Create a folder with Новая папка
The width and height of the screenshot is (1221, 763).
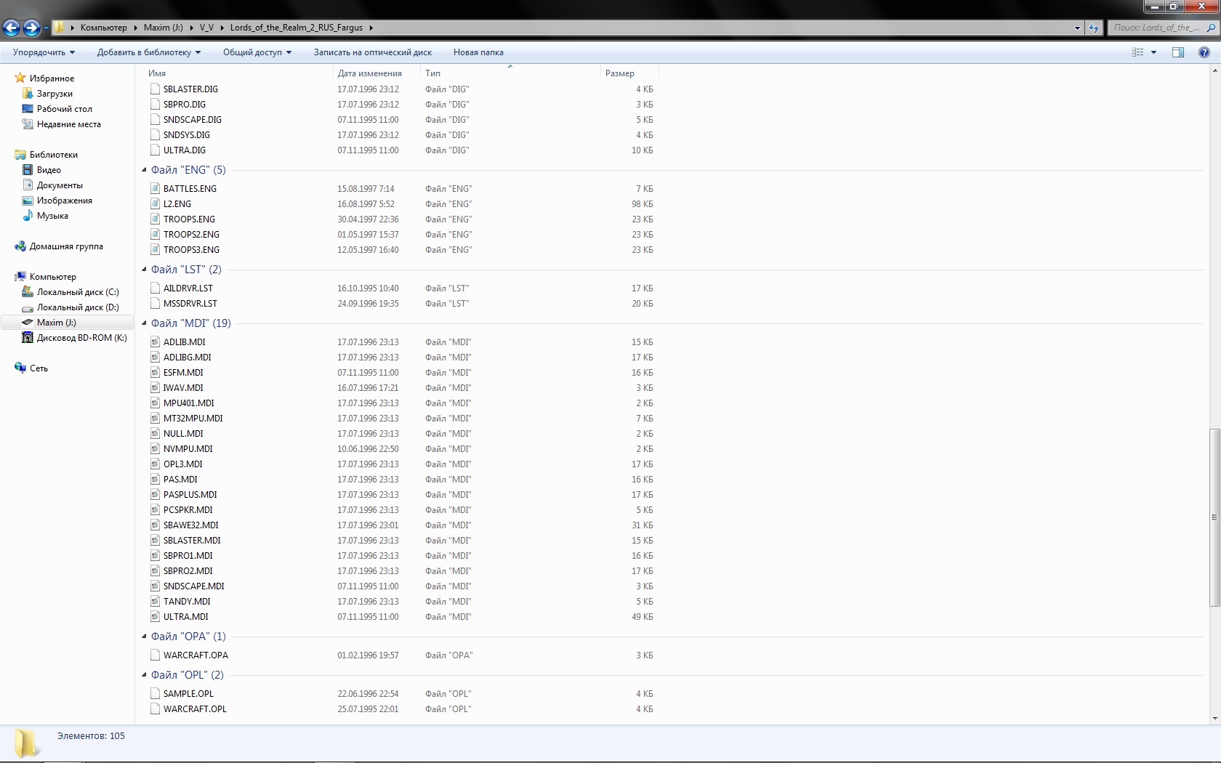tap(478, 52)
